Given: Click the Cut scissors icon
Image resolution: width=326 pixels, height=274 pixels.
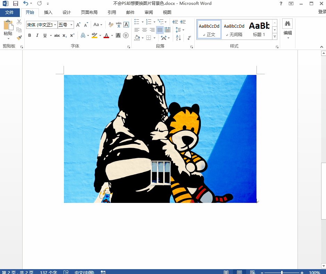Looking at the screenshot, I should click(x=19, y=22).
